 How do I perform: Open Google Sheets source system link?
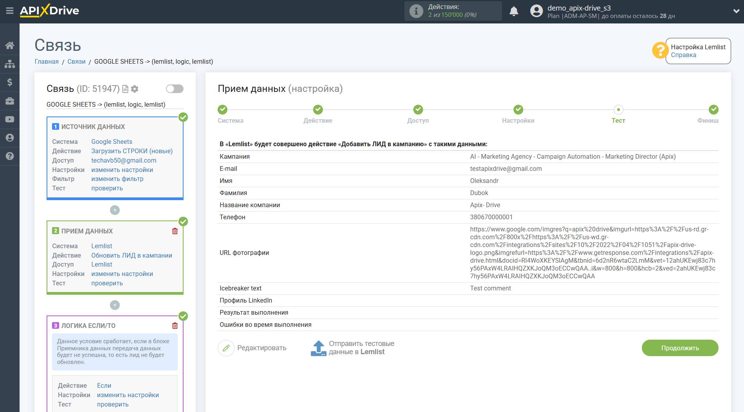pos(112,142)
